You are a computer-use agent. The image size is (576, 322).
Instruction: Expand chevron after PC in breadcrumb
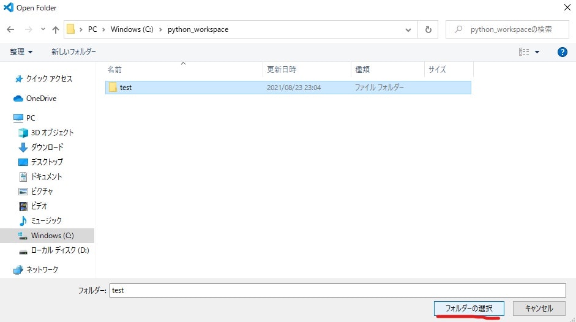click(103, 29)
